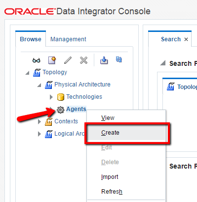Collapse the Search panel section triangle
The height and width of the screenshot is (202, 197).
click(163, 63)
